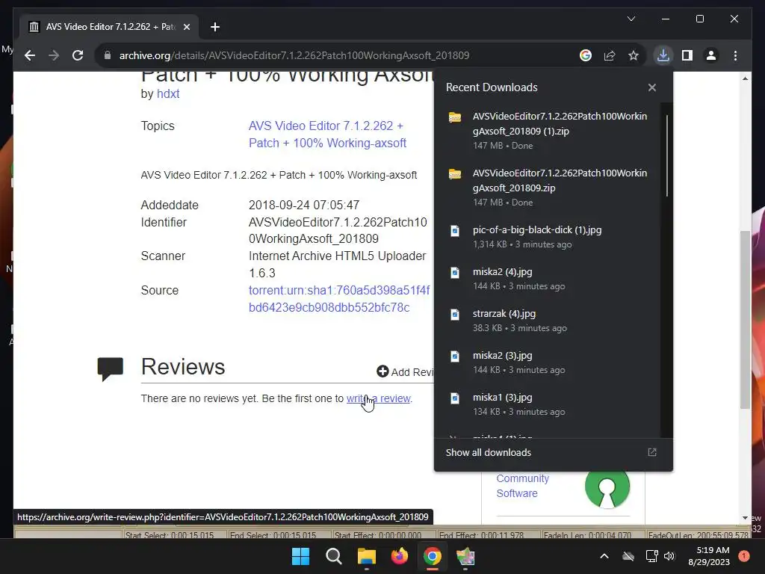Open the Chrome profile icon

pyautogui.click(x=711, y=55)
